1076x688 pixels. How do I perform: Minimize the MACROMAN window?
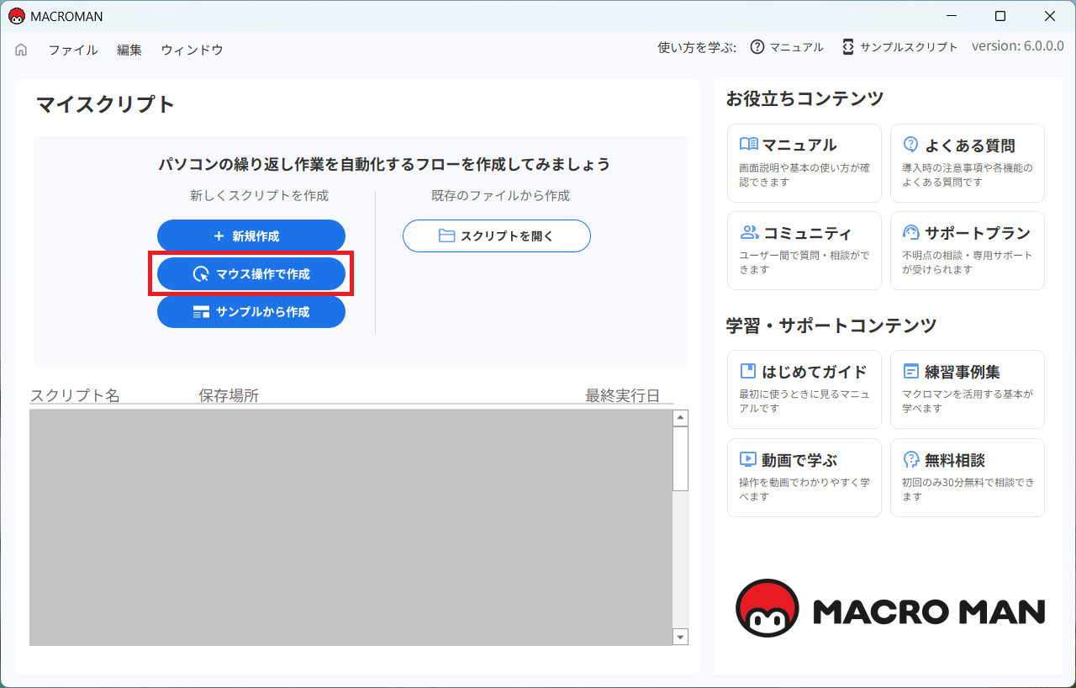[x=952, y=16]
